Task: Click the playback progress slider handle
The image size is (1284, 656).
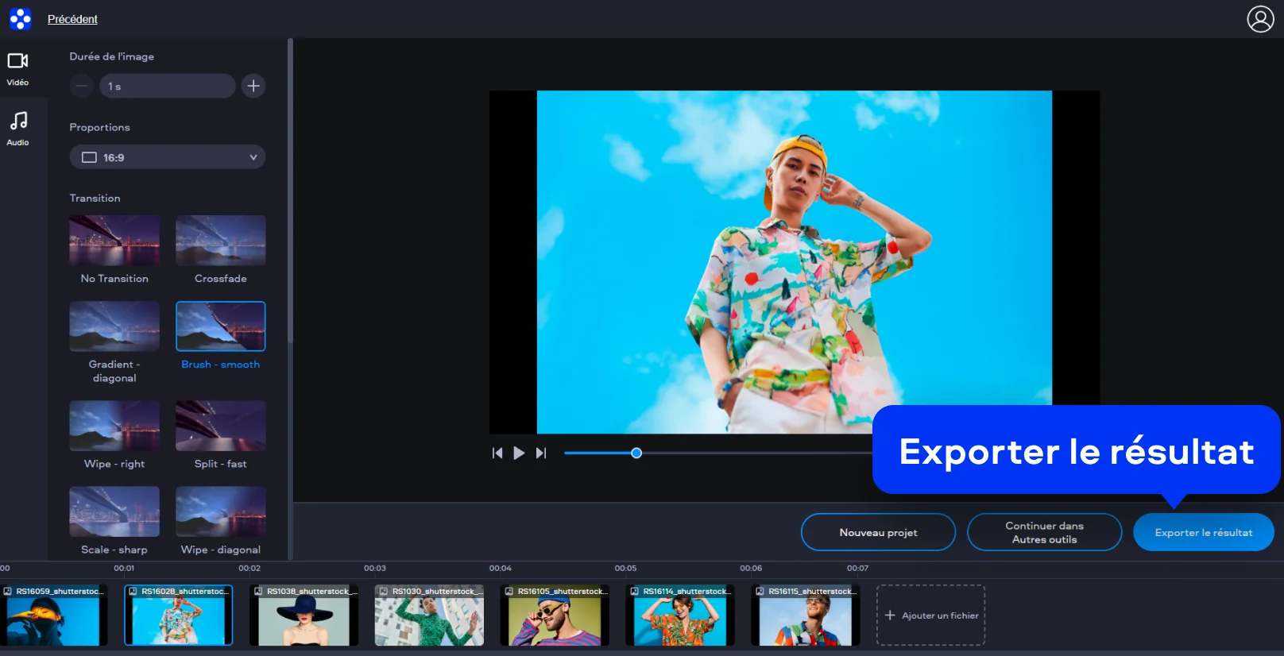Action: coord(636,453)
